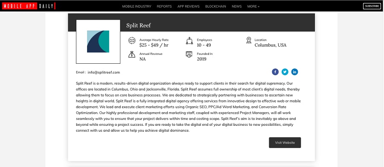Open the Reports menu item

point(164,6)
